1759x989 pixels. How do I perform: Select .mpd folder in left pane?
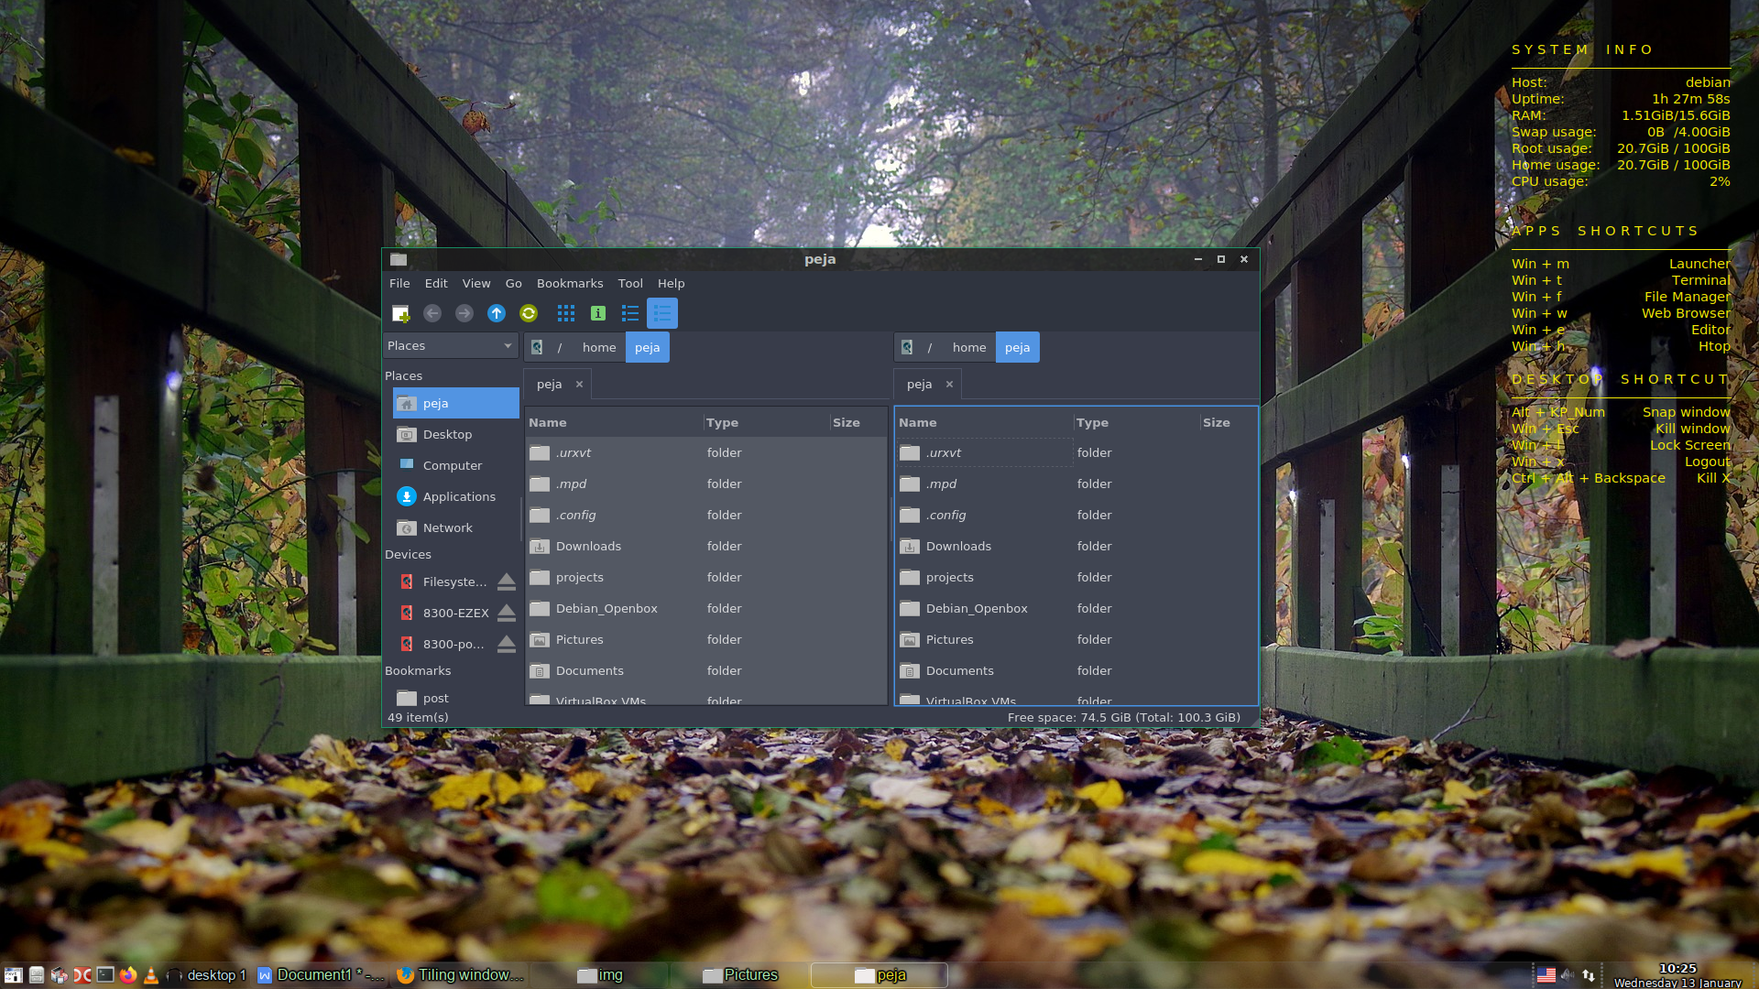(x=705, y=484)
